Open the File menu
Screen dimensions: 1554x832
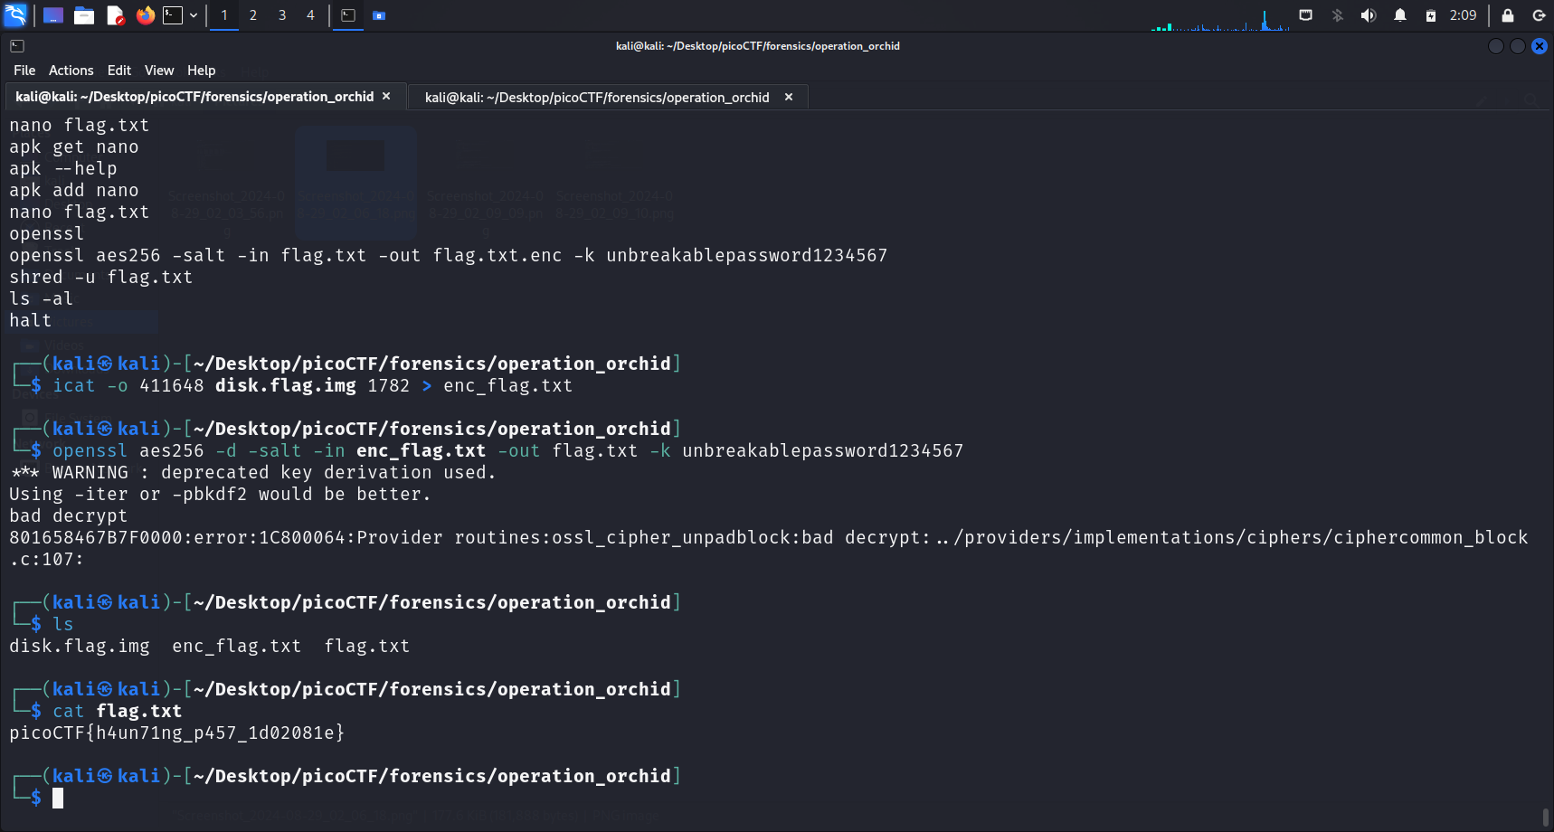click(x=24, y=71)
